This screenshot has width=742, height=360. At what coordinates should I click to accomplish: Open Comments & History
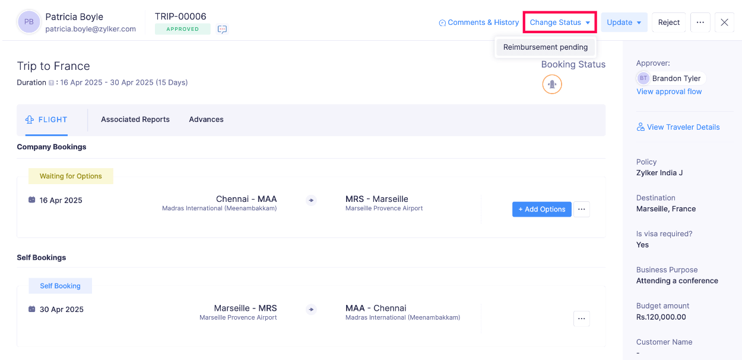click(x=478, y=22)
